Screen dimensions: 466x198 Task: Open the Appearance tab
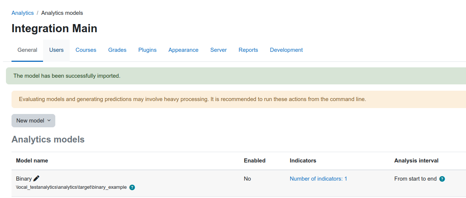[183, 50]
